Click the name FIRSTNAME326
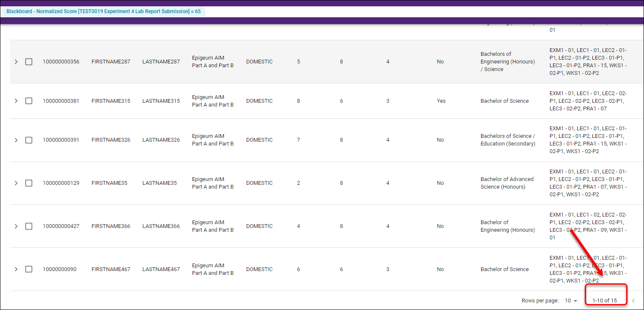Screen dimensions: 644x310 coord(111,140)
